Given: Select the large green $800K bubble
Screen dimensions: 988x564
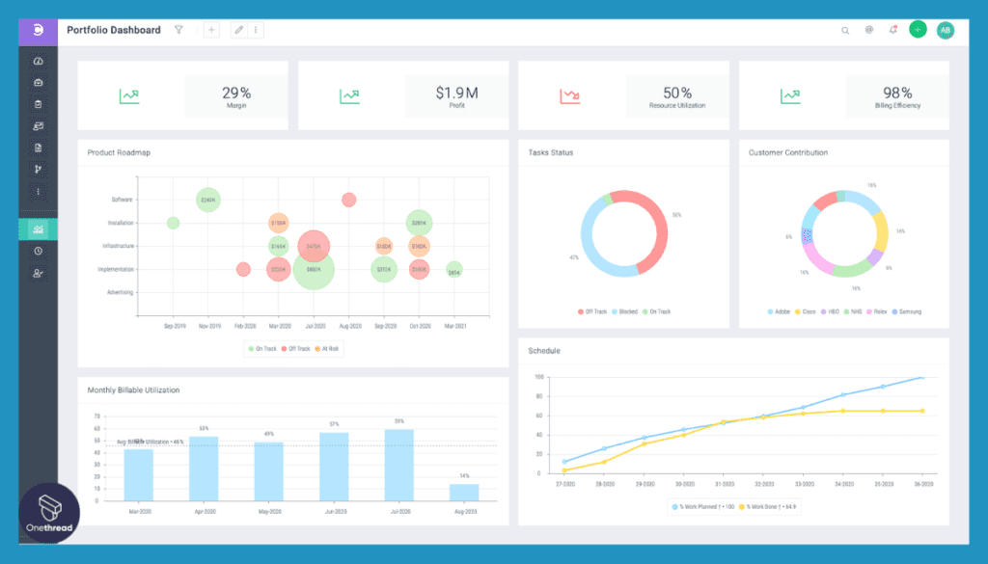Looking at the screenshot, I should (314, 269).
